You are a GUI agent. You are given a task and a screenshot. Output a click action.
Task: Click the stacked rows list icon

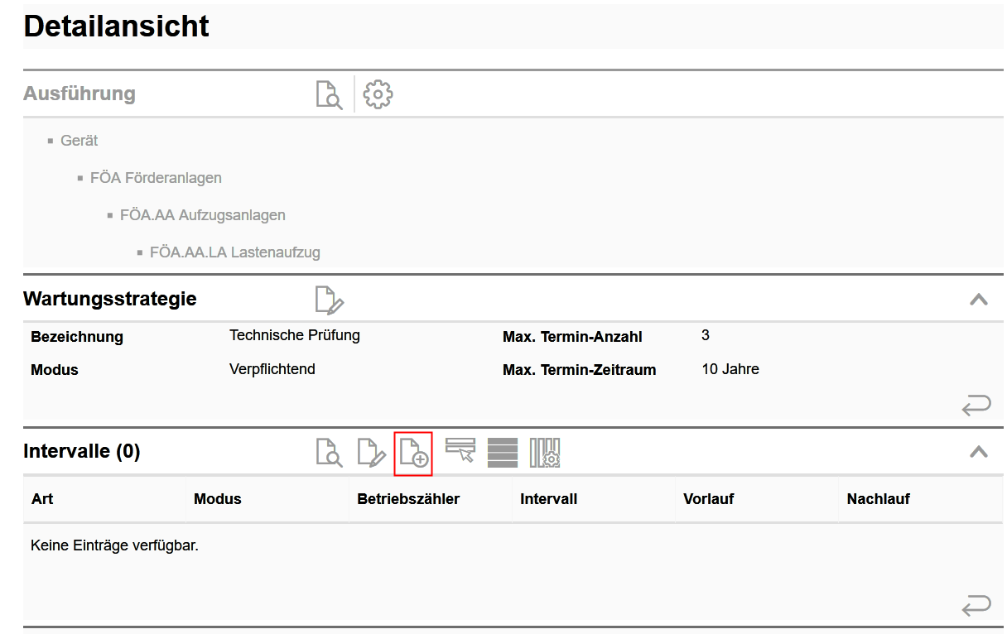(x=503, y=453)
